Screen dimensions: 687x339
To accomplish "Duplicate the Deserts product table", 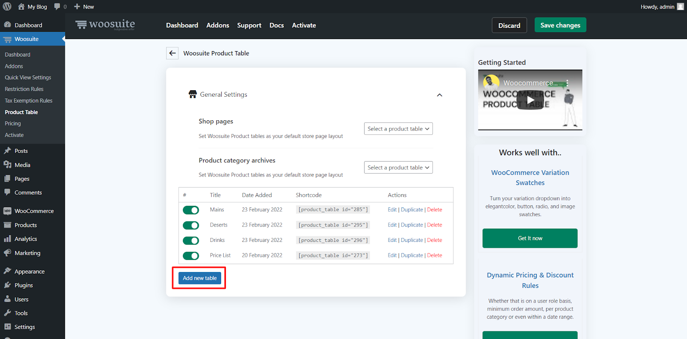I will (412, 225).
